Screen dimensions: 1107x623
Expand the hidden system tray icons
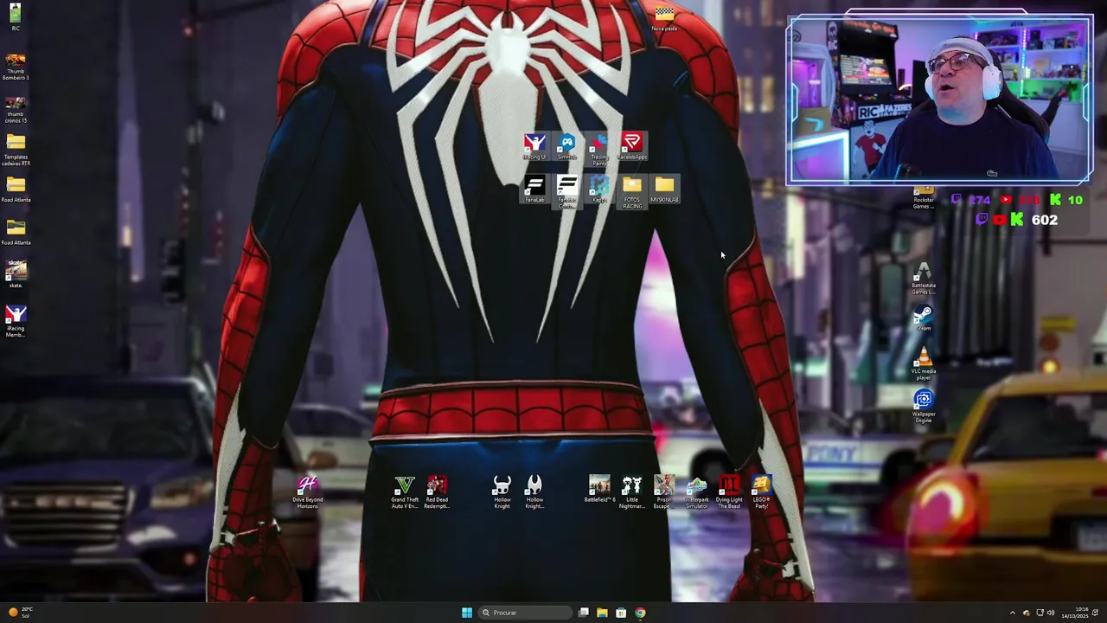1013,613
